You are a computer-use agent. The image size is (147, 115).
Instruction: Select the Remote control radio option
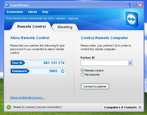[82, 70]
